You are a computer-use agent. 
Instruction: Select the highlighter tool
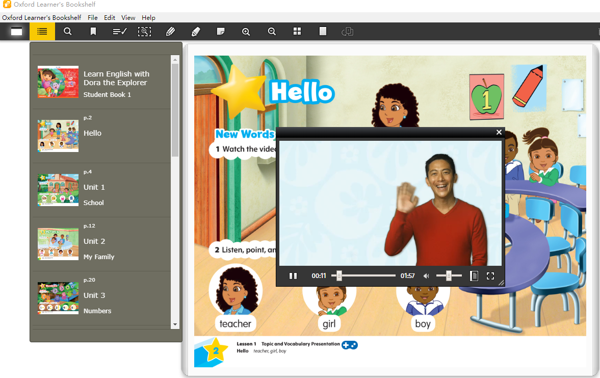tap(196, 32)
